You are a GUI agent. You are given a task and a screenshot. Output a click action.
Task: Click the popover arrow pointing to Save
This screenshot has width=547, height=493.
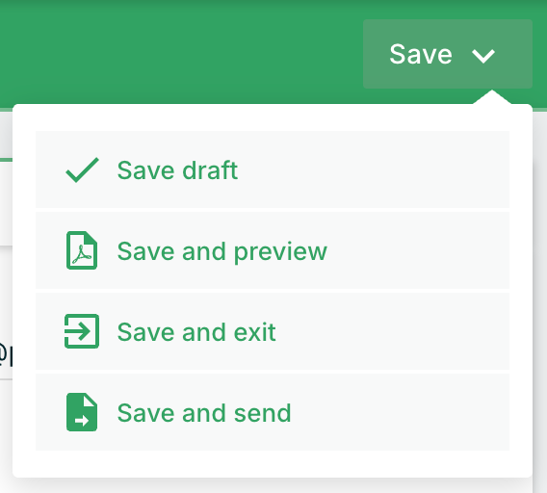point(492,97)
